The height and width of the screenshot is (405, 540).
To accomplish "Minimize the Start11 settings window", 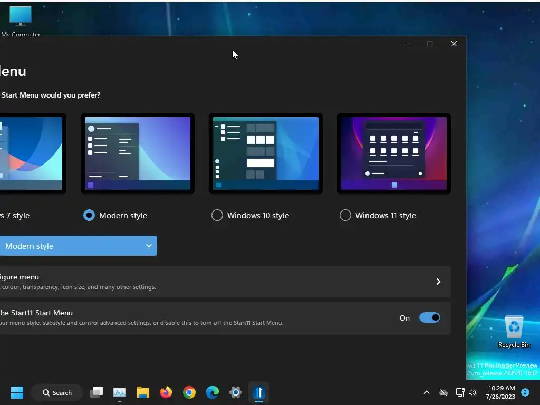I will tap(406, 44).
